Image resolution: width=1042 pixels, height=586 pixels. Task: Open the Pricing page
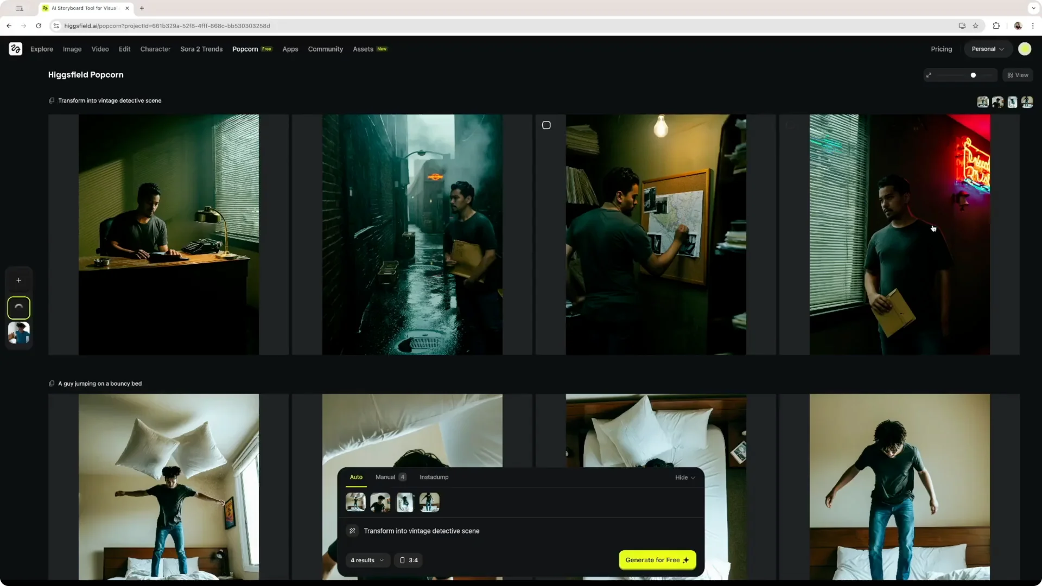point(941,49)
